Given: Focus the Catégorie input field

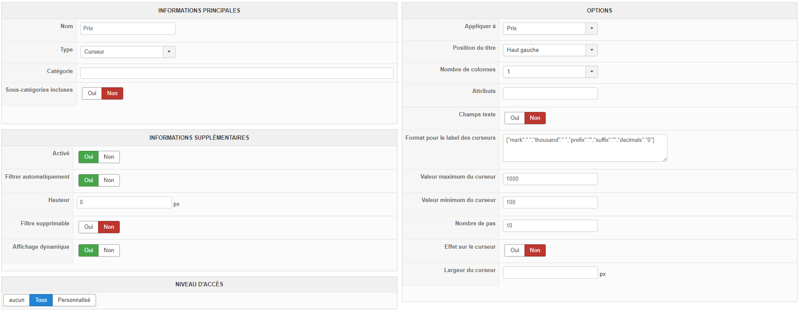Looking at the screenshot, I should pyautogui.click(x=237, y=73).
